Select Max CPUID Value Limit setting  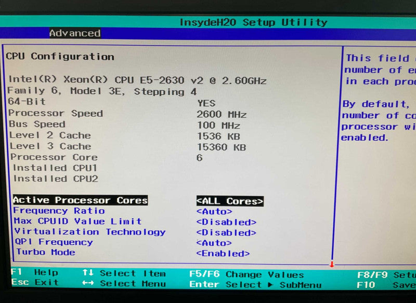click(77, 221)
